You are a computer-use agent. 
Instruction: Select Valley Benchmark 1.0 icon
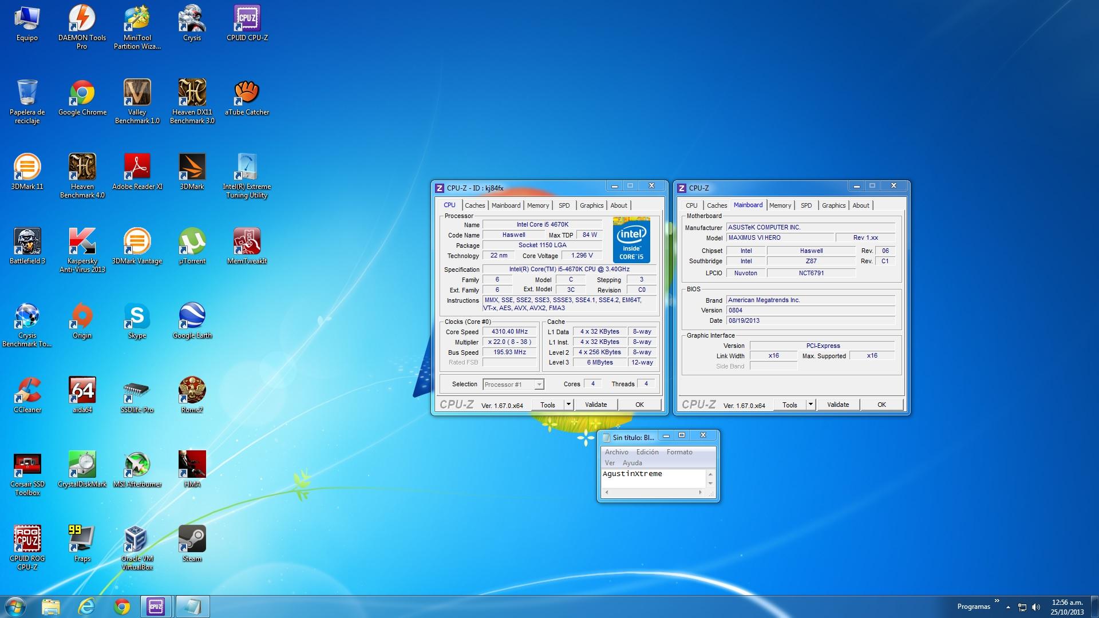(137, 102)
